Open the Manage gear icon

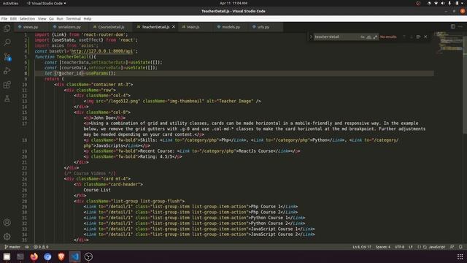7,237
